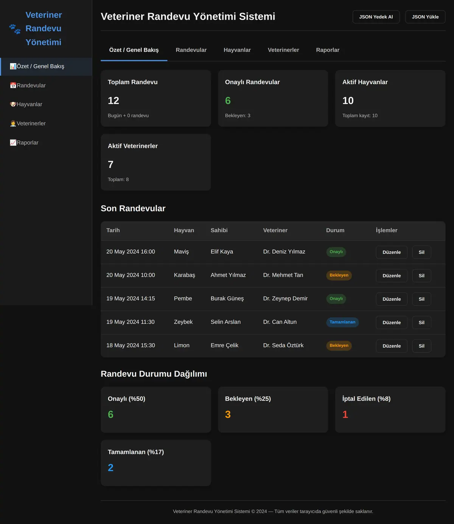This screenshot has height=524, width=454.
Task: Open the Hayvanlar tab
Action: click(x=237, y=50)
